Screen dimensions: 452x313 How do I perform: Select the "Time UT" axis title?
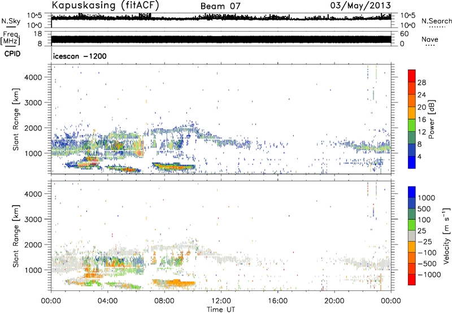pyautogui.click(x=221, y=309)
